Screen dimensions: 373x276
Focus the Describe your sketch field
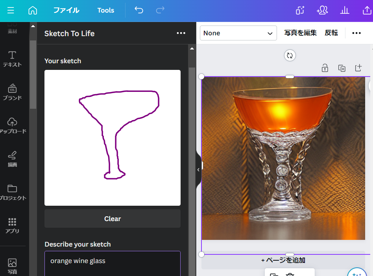click(113, 263)
